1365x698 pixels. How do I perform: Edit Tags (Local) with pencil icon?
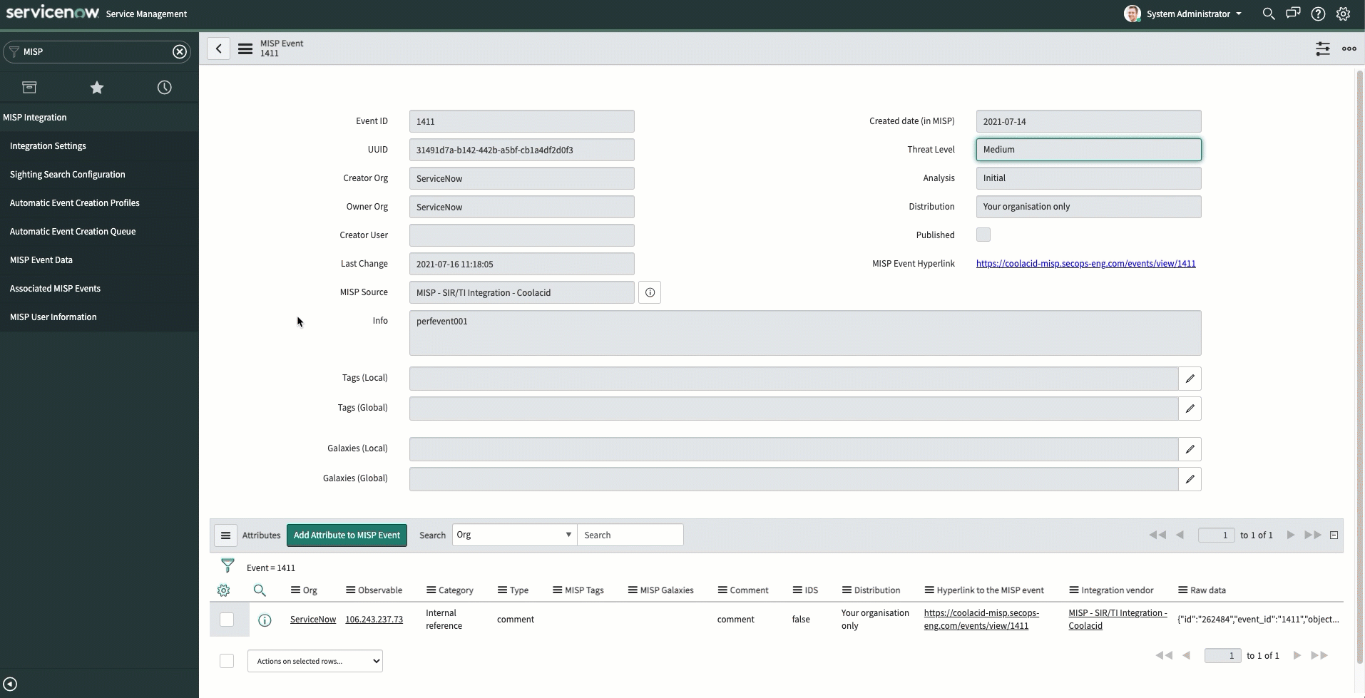(x=1190, y=379)
